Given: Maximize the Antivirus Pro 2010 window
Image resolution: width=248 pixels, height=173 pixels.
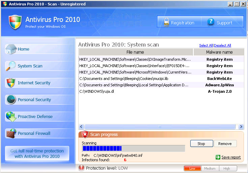Looking at the screenshot, I should [x=237, y=4].
